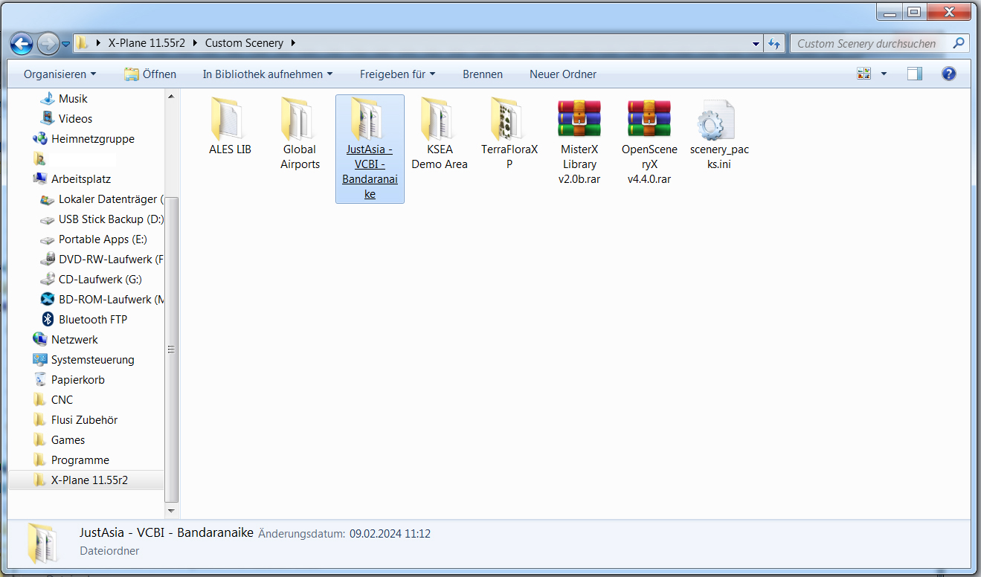Open the Organisieren dropdown menu

(59, 74)
